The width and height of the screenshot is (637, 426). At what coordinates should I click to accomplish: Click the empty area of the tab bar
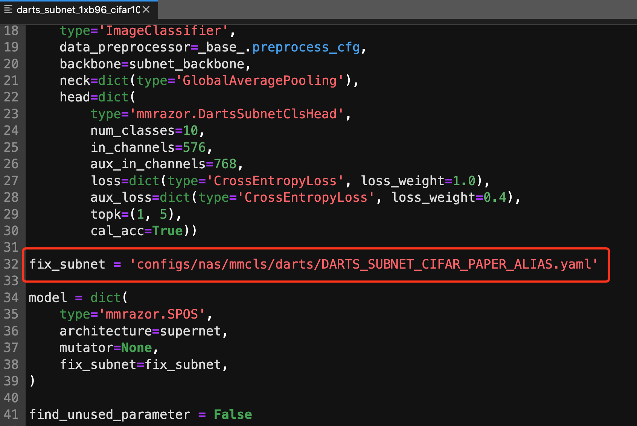click(x=376, y=10)
